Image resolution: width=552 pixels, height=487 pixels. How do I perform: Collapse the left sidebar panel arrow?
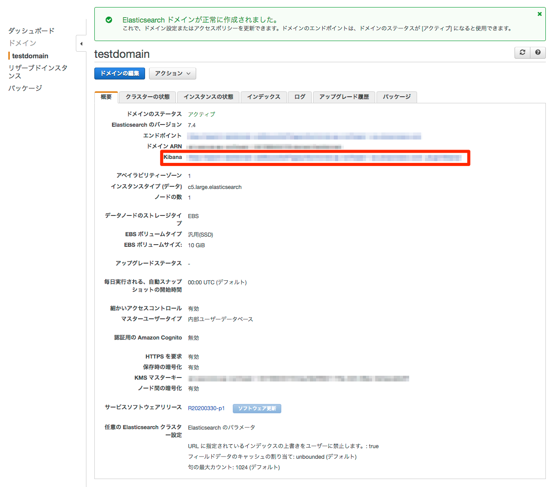[x=81, y=44]
